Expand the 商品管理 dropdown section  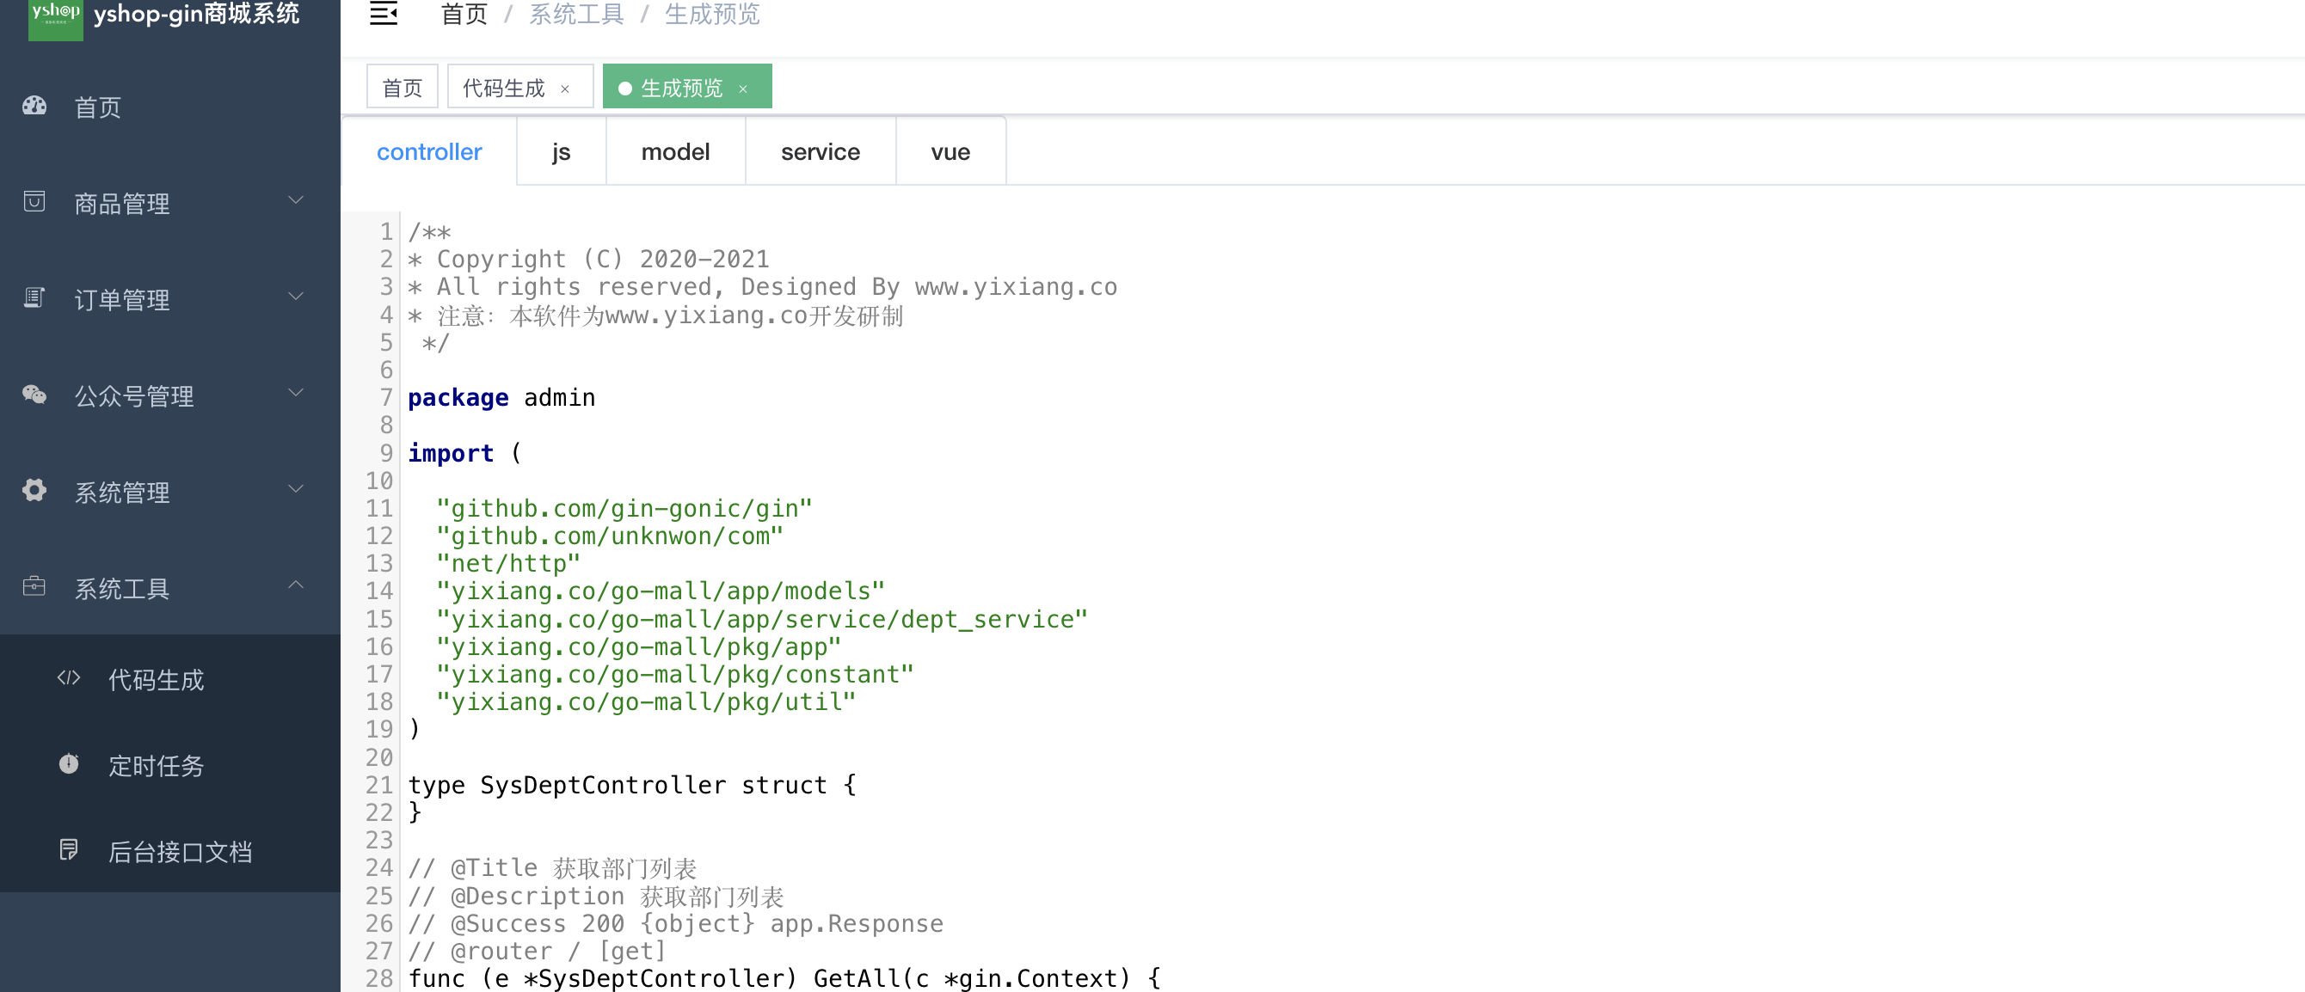(x=166, y=203)
